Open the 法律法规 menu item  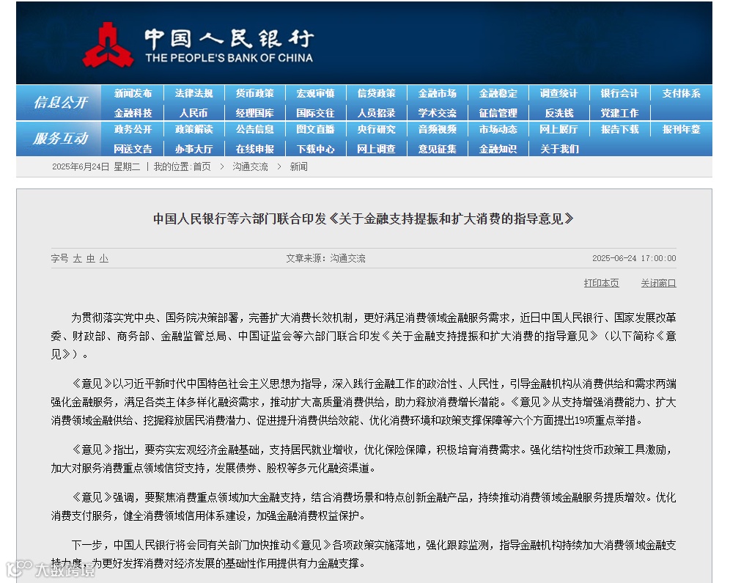pyautogui.click(x=193, y=93)
